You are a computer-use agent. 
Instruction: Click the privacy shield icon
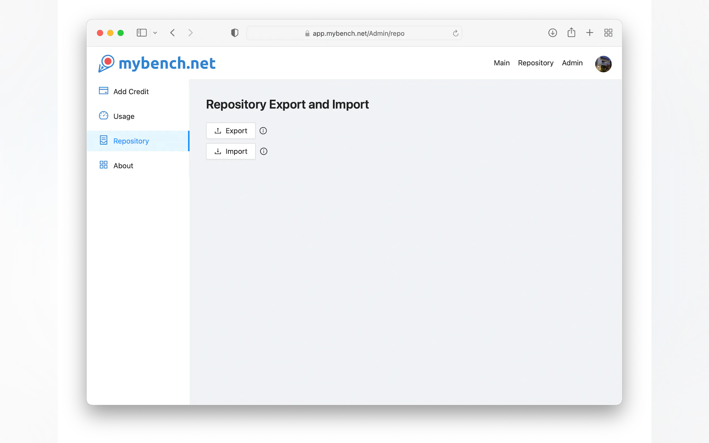(234, 33)
